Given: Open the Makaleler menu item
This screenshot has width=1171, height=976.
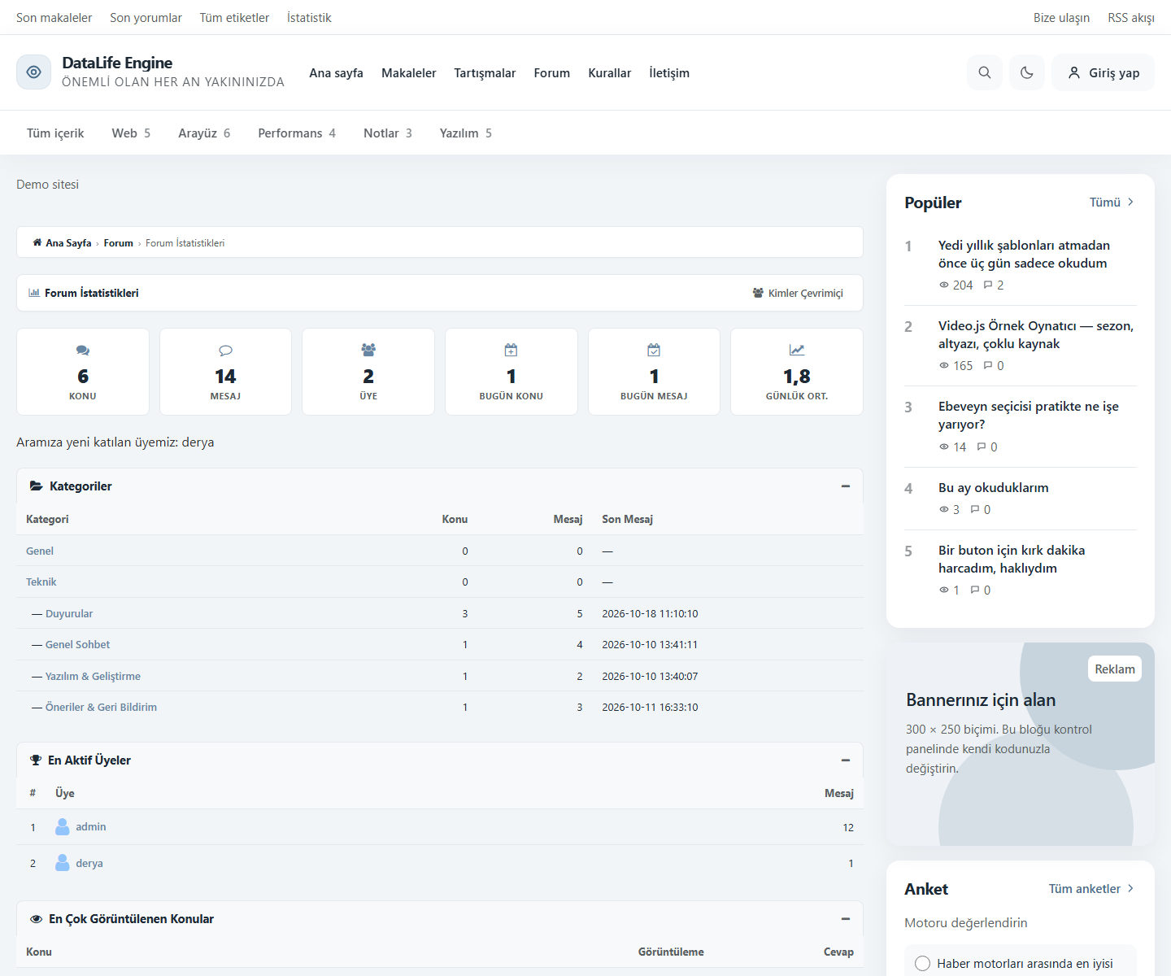Looking at the screenshot, I should [x=409, y=72].
